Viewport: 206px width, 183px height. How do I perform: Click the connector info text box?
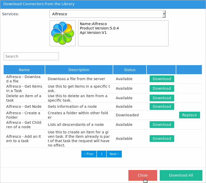pyautogui.click(x=123, y=33)
